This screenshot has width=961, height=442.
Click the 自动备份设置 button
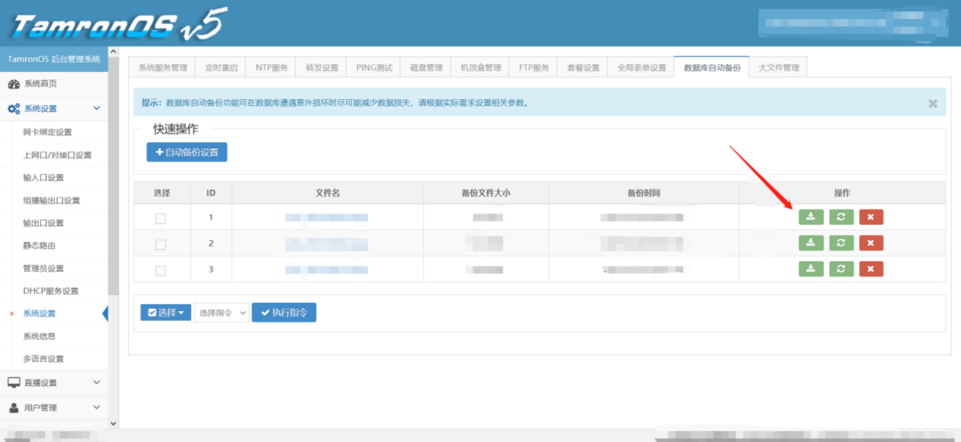187,152
